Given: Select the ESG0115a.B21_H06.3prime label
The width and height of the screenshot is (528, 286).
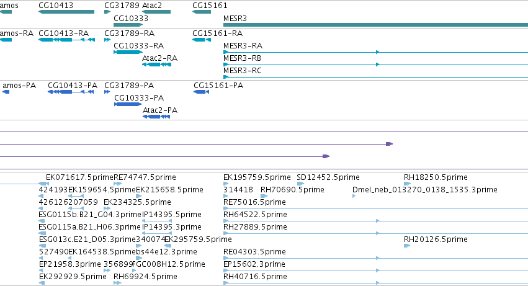Looking at the screenshot, I should click(x=89, y=228).
